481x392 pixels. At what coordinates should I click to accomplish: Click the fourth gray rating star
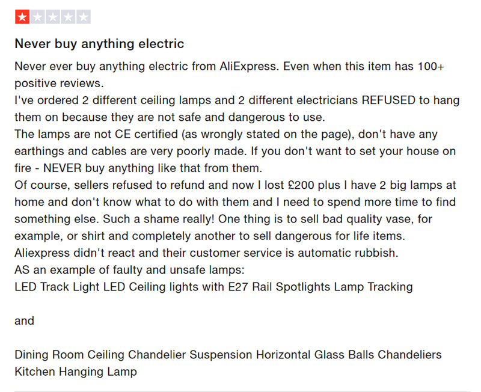coord(68,17)
